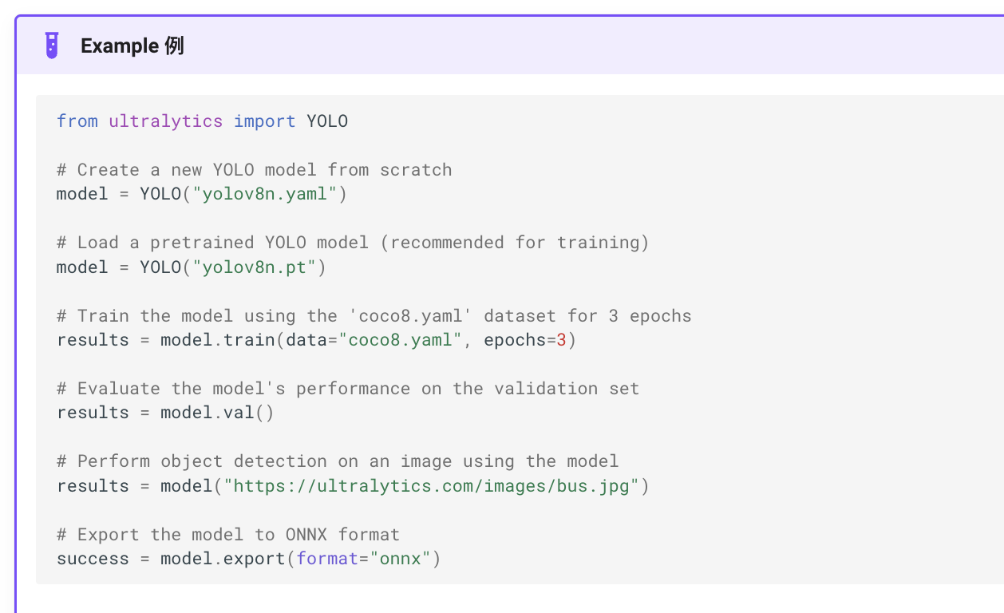The width and height of the screenshot is (1004, 613).
Task: Click the 'Train the model using' comment line
Action: click(x=374, y=316)
